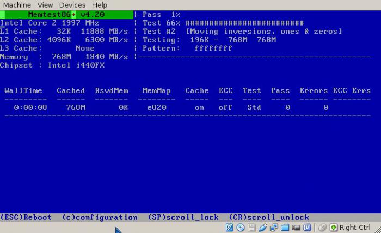This screenshot has height=233, width=381.
Task: Open the Help menu
Action: point(100,5)
